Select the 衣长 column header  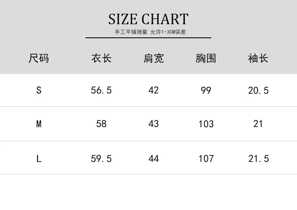coord(101,58)
